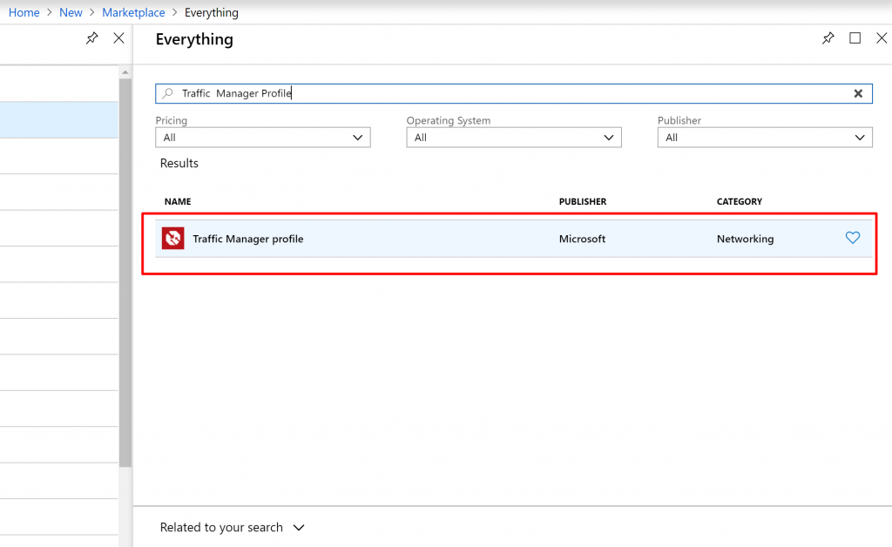
Task: Go to Home breadcrumb
Action: point(24,12)
